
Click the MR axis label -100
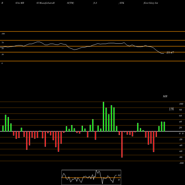181,163
